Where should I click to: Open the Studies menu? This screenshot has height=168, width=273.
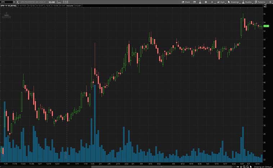pos(247,2)
